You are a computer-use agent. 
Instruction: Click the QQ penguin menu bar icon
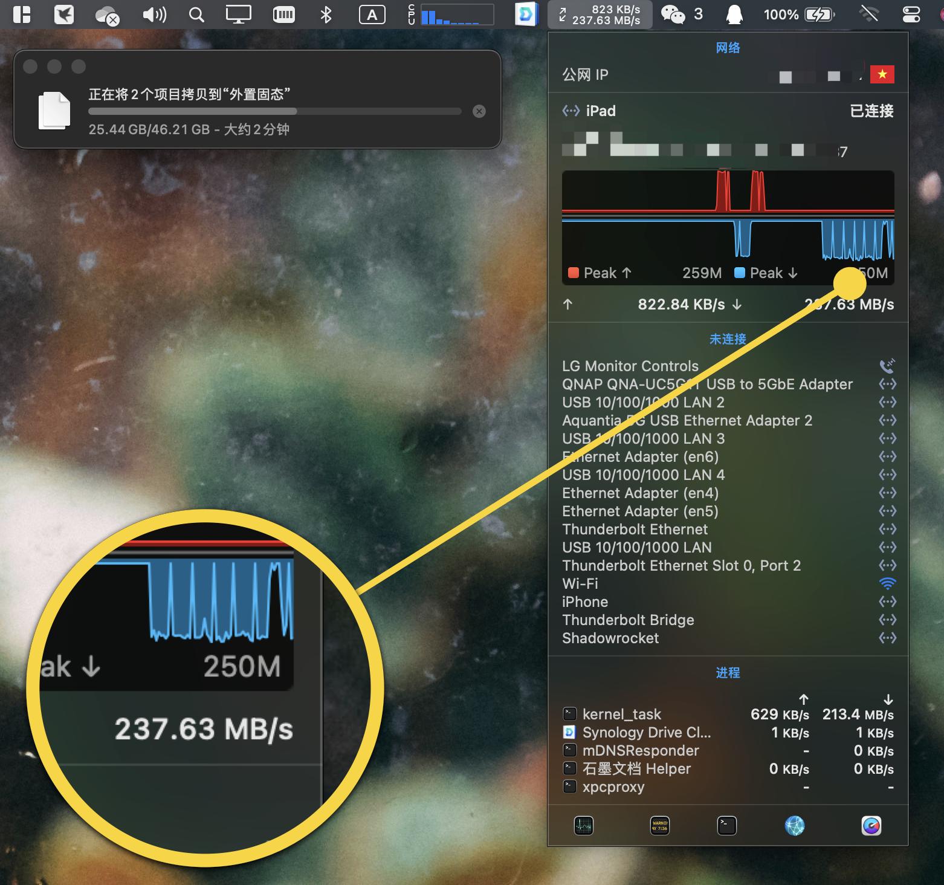point(734,15)
